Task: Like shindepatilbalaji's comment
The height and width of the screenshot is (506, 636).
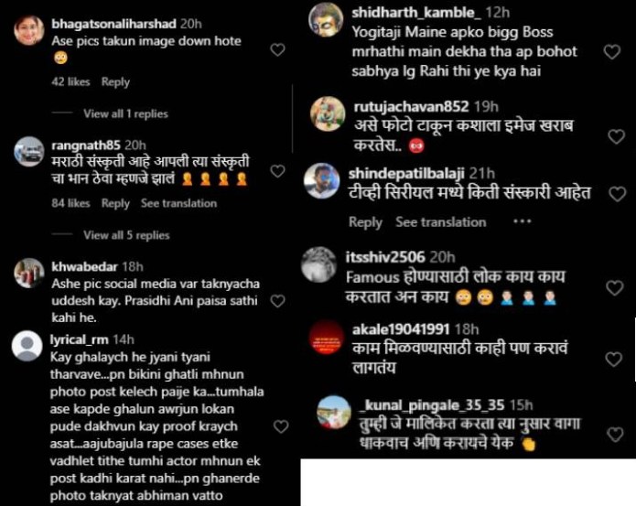Action: [x=618, y=194]
